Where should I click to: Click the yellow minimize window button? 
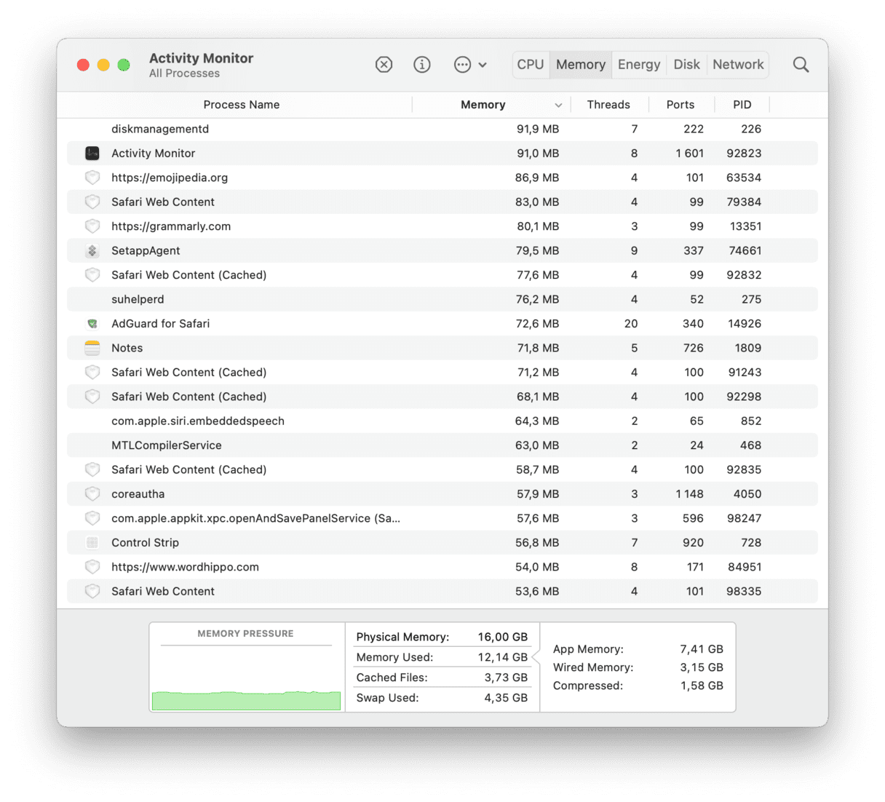(x=103, y=65)
